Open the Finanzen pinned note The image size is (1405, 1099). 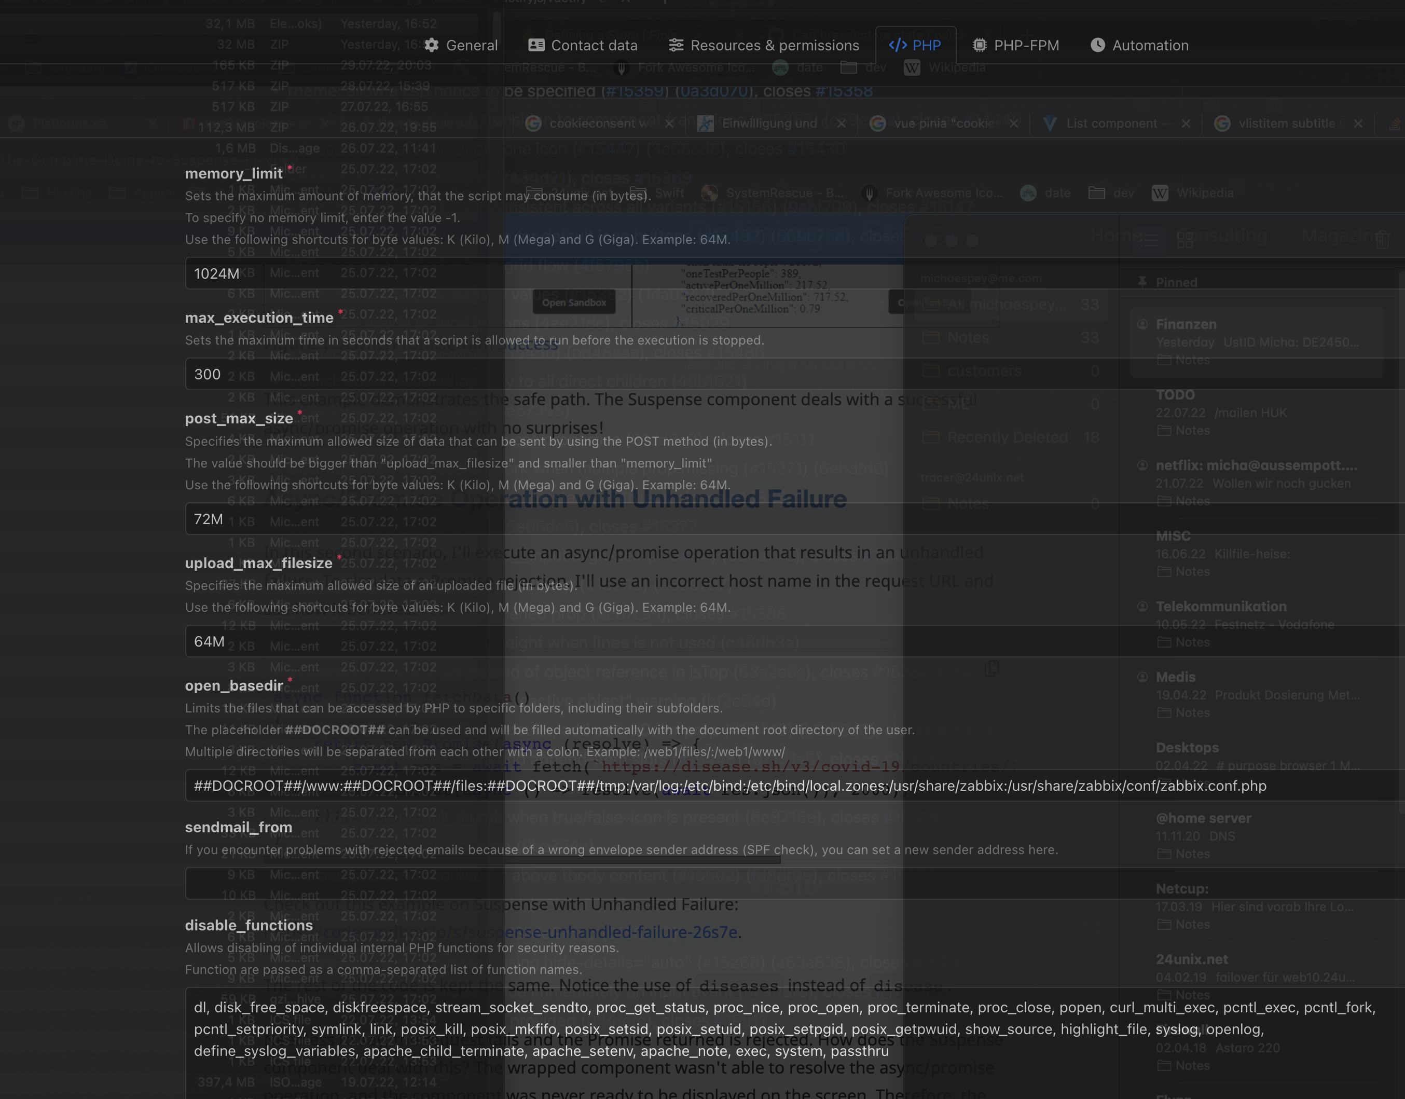(x=1256, y=341)
